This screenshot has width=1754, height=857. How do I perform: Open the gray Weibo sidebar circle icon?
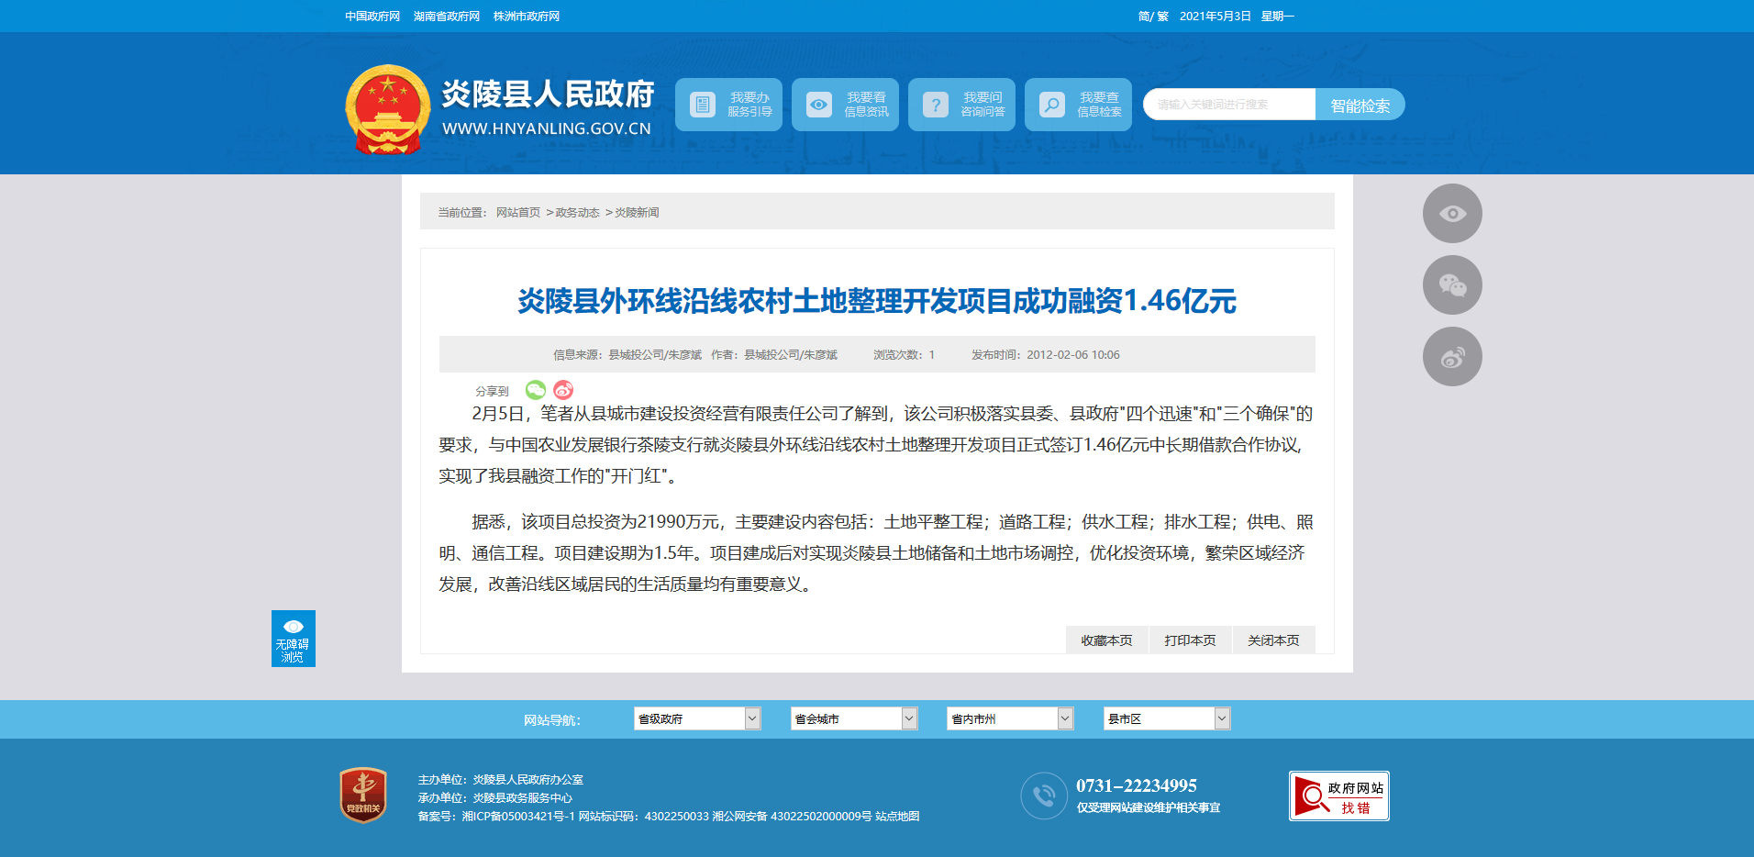tap(1451, 357)
